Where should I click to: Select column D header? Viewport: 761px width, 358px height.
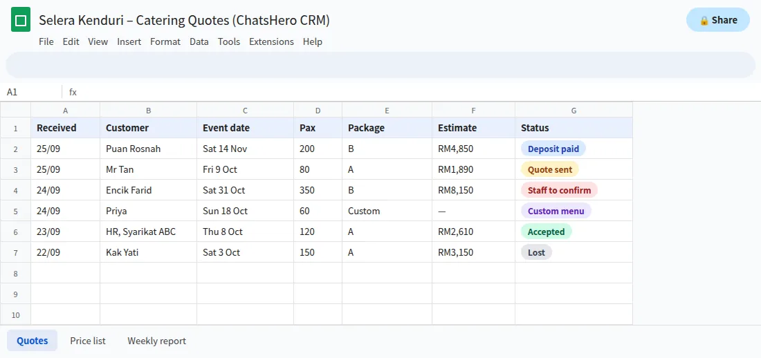318,110
